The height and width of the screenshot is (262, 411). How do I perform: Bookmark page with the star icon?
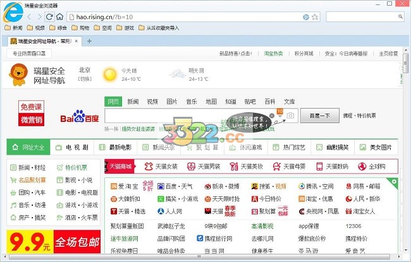click(x=315, y=17)
